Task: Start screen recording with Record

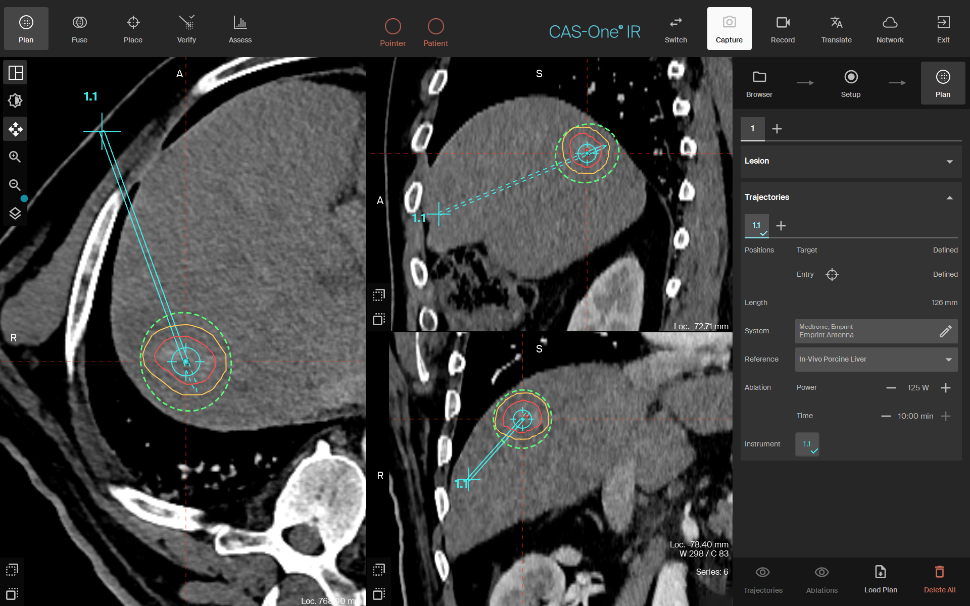Action: click(783, 29)
